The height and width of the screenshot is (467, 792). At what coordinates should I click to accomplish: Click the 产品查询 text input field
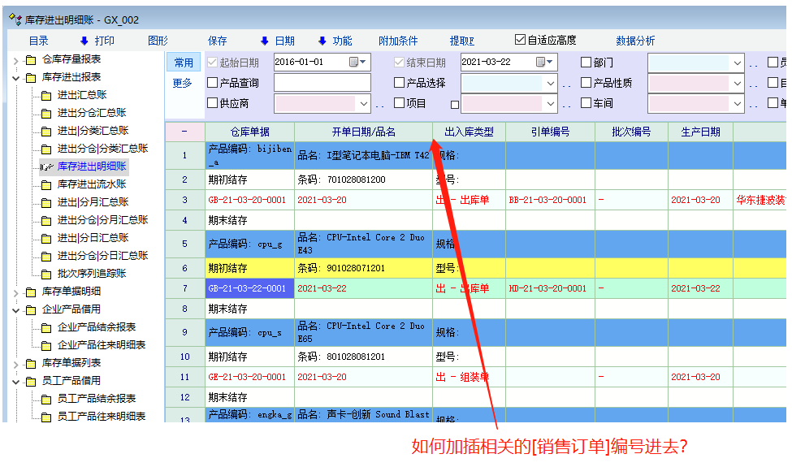pos(322,83)
